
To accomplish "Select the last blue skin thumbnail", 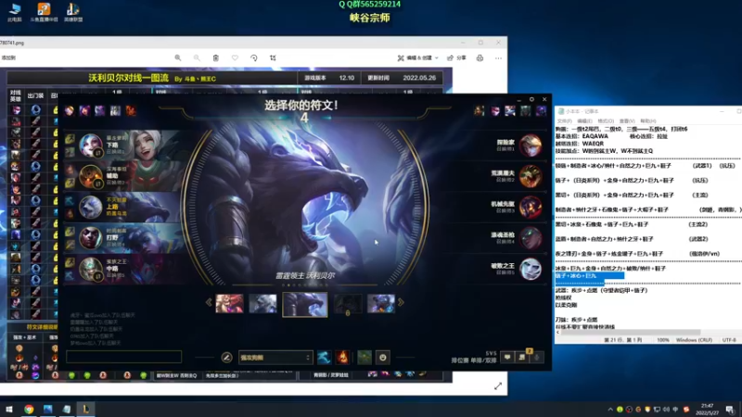I will pos(381,303).
